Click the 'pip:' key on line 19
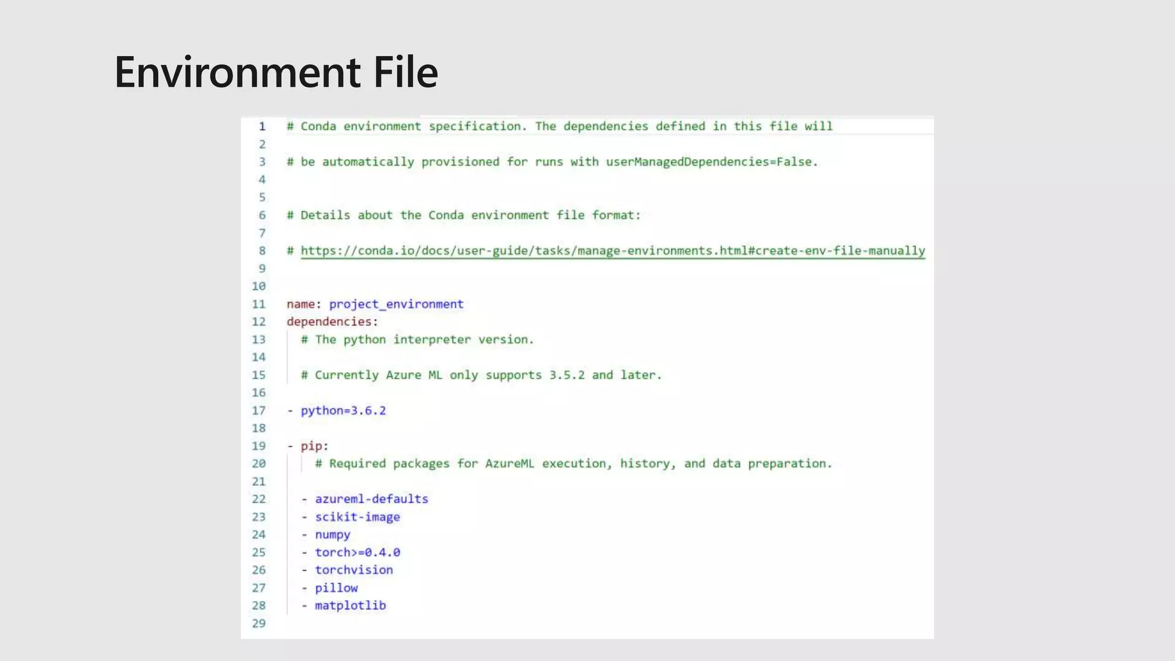 coord(314,446)
